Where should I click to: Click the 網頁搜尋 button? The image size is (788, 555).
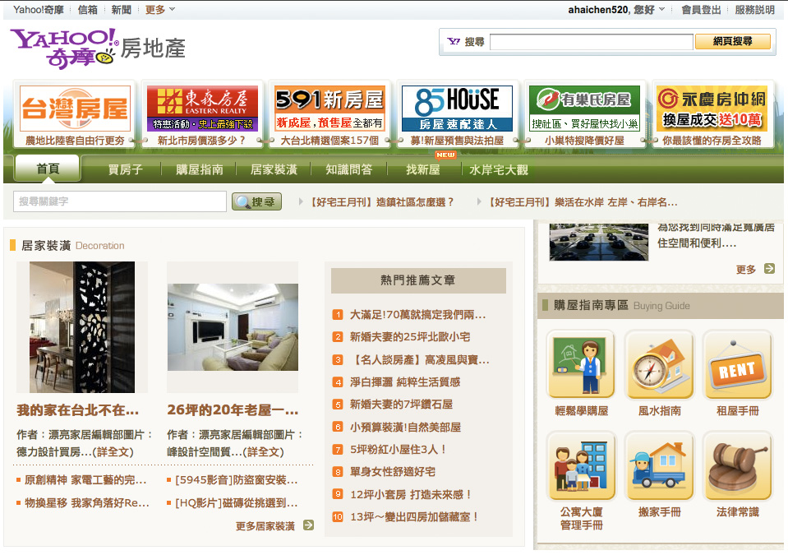[x=732, y=42]
